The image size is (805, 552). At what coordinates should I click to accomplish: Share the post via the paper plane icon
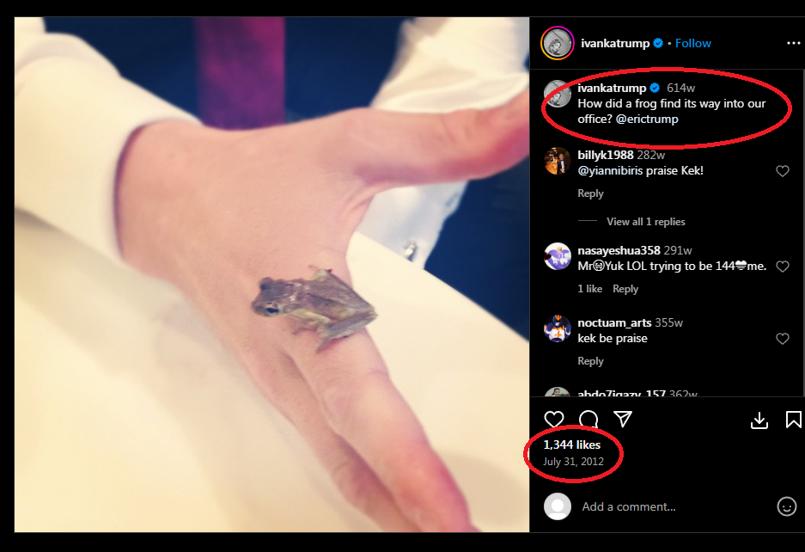[x=623, y=419]
